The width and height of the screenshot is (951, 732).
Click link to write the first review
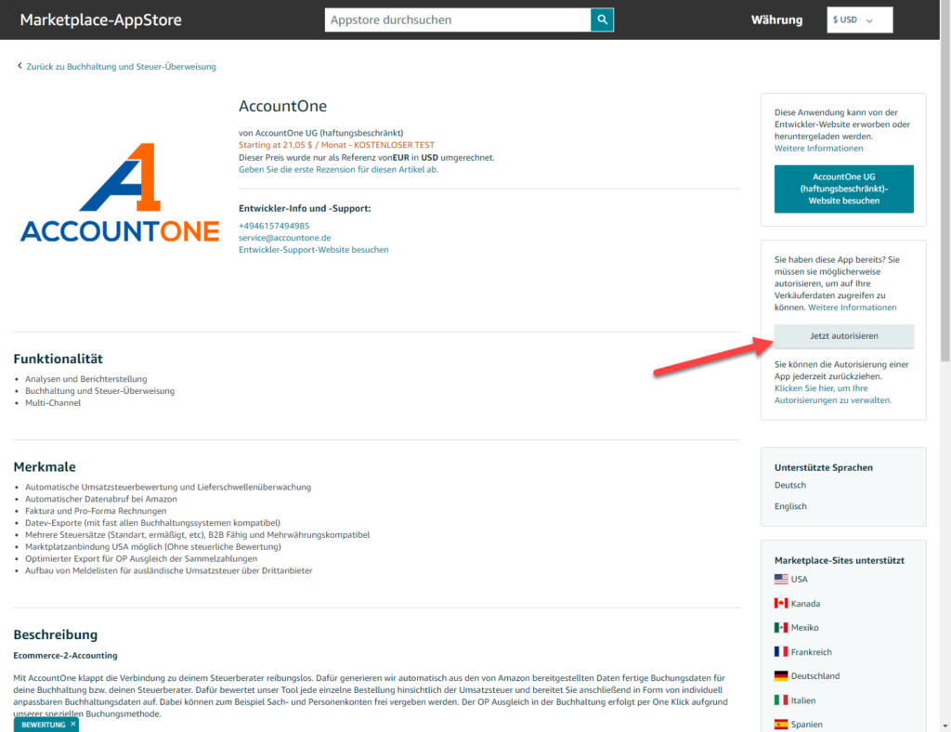point(338,169)
